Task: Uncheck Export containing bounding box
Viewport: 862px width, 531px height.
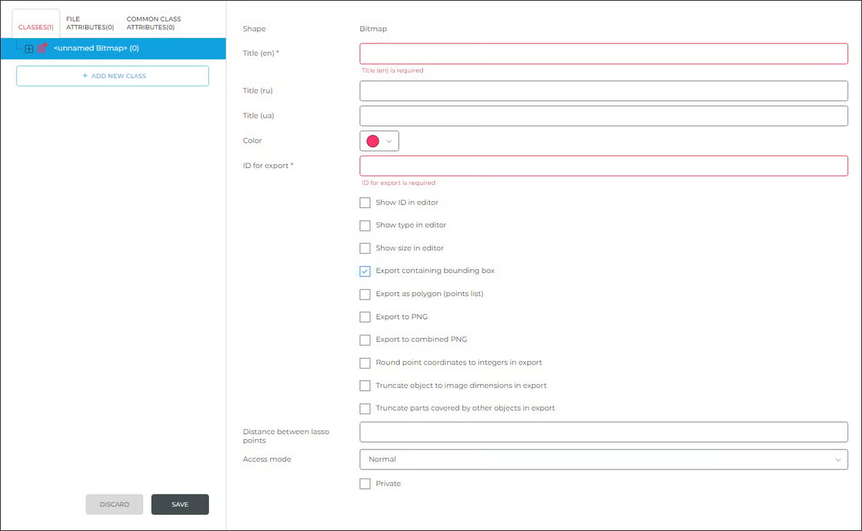Action: [x=365, y=271]
